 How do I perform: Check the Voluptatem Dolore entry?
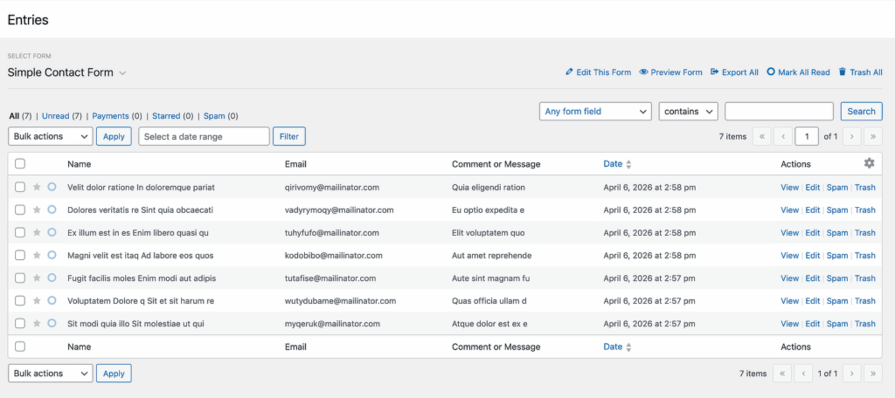coord(20,300)
